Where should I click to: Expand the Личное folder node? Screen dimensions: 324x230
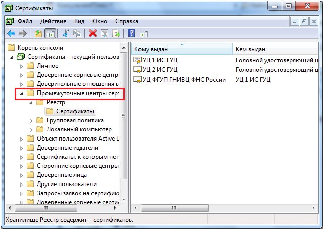pos(21,66)
